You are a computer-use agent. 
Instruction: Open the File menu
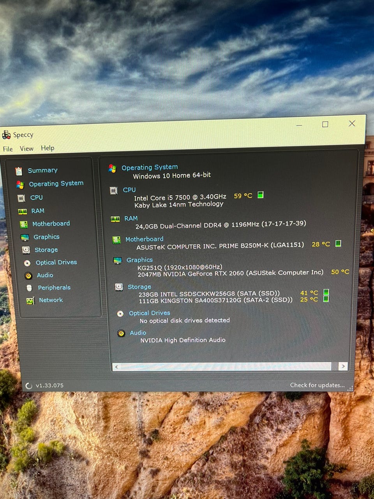(8, 149)
